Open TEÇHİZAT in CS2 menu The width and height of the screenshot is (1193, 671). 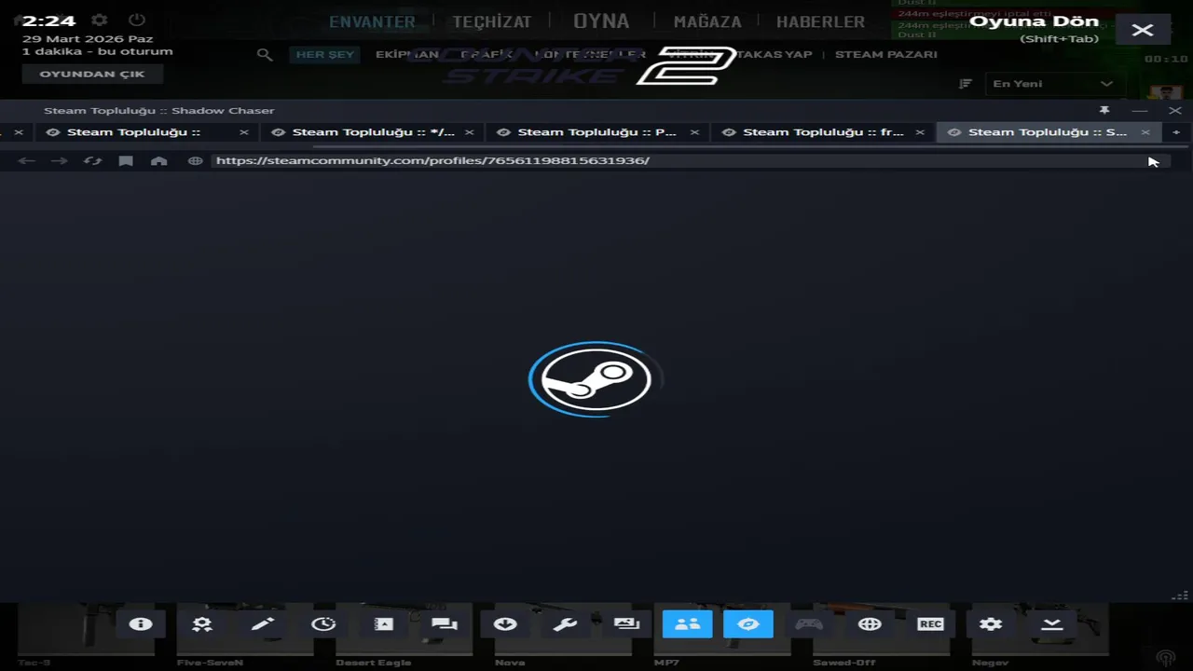click(x=492, y=21)
